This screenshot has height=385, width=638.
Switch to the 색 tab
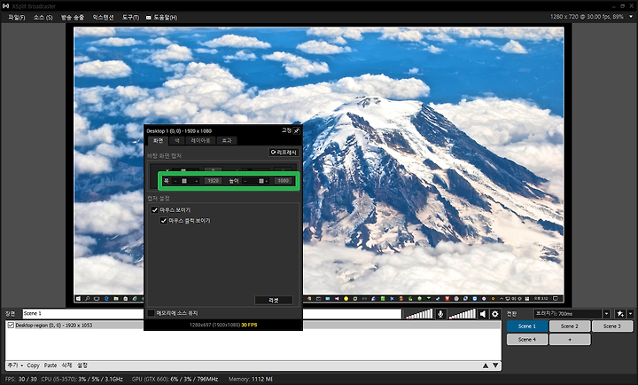click(x=177, y=140)
